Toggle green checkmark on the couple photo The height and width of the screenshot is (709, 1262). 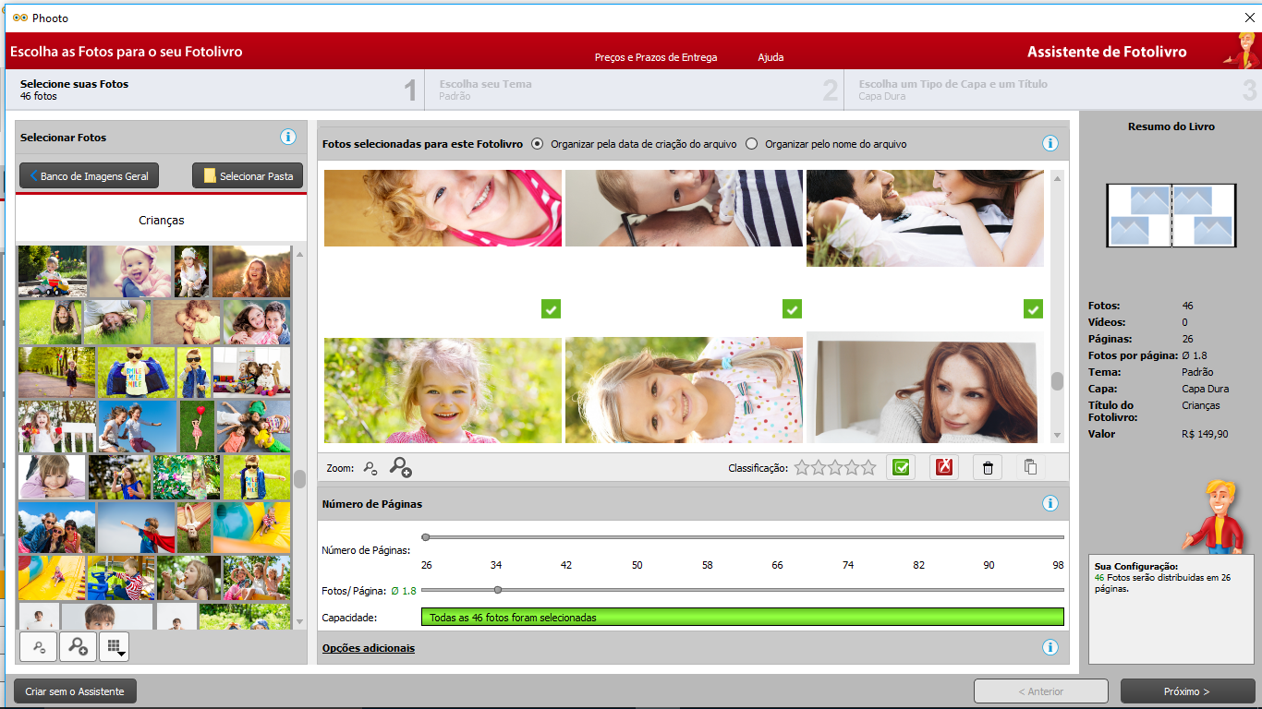1033,308
